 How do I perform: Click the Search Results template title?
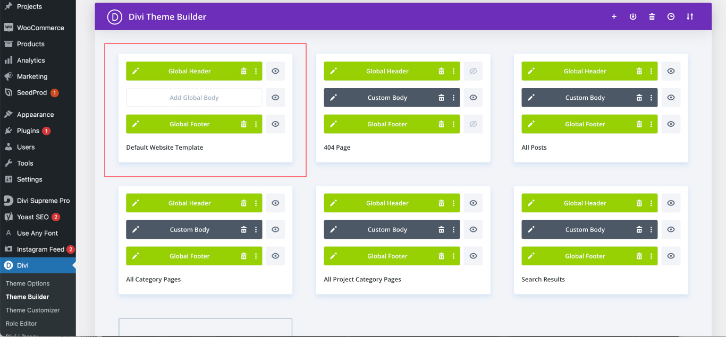point(543,280)
